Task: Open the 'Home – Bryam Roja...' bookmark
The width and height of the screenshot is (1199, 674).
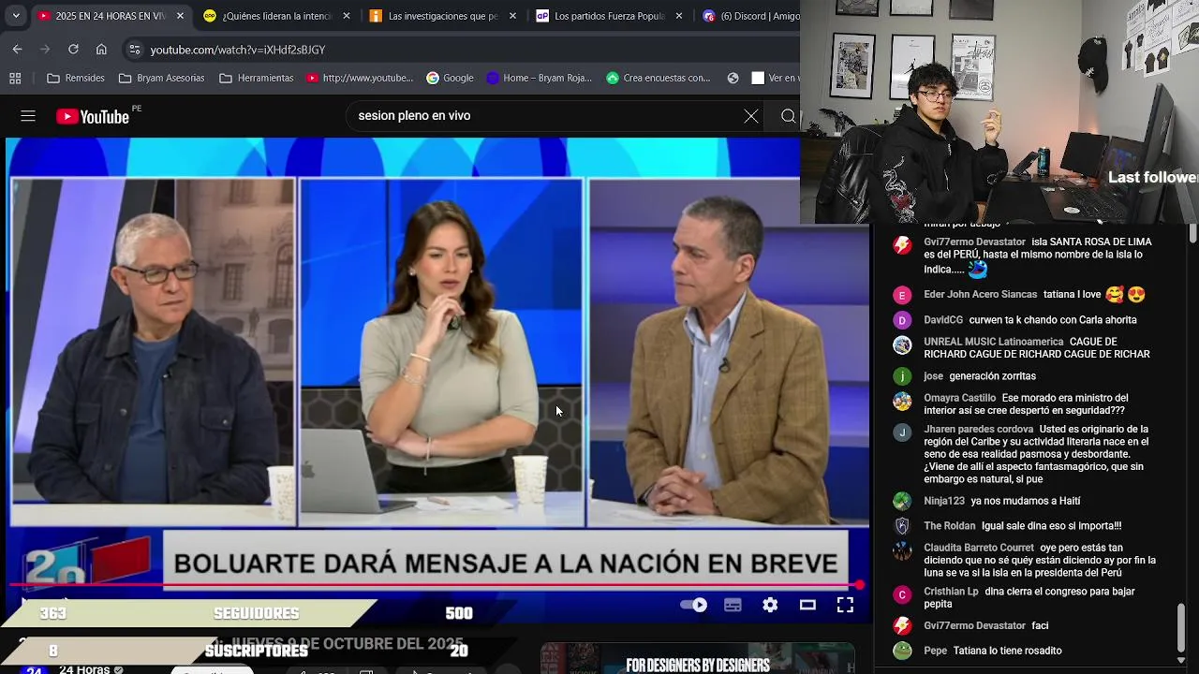Action: [x=539, y=78]
